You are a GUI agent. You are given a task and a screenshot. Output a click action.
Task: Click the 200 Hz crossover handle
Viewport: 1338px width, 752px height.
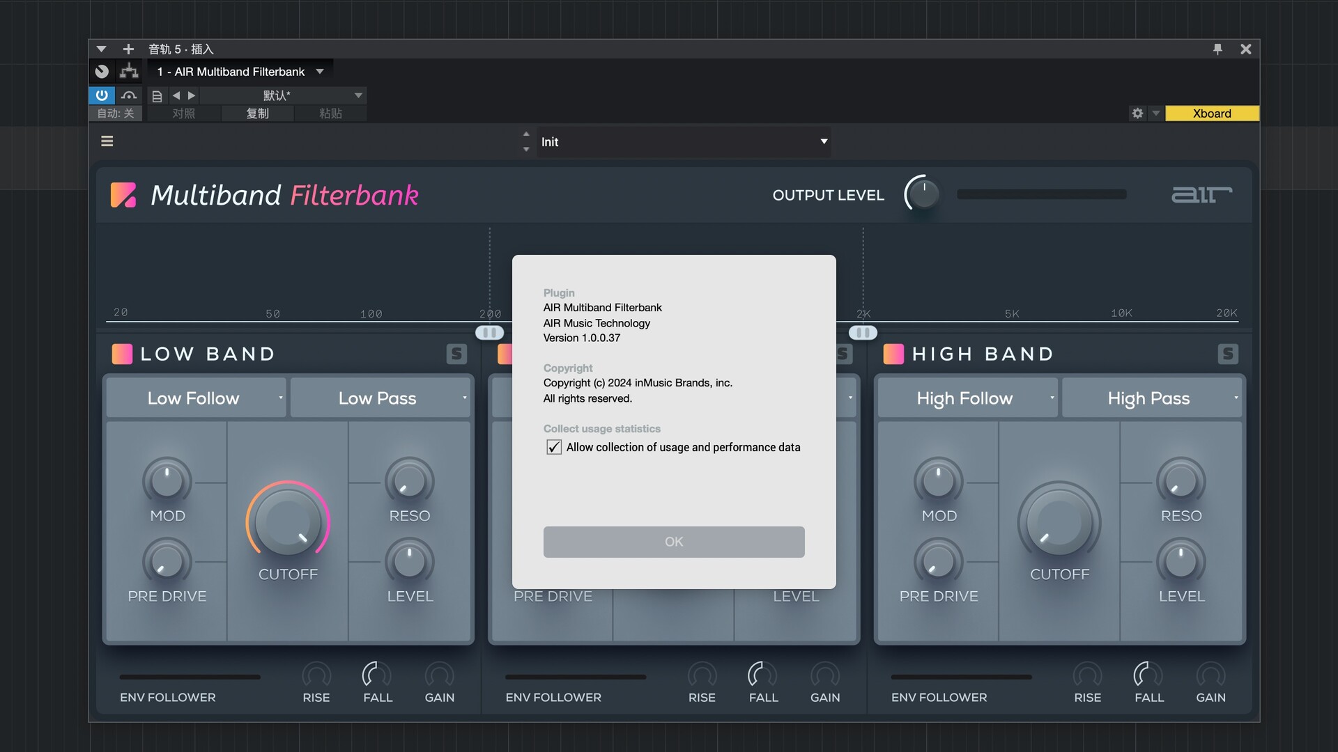tap(489, 333)
